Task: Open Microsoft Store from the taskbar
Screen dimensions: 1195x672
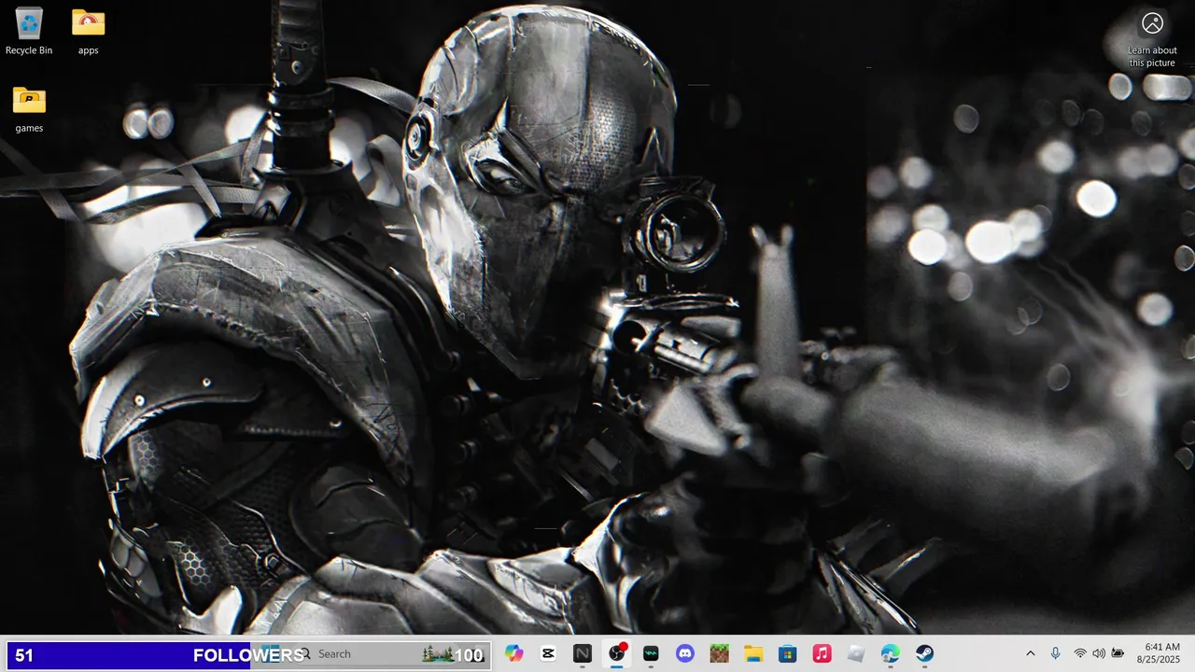Action: [787, 653]
